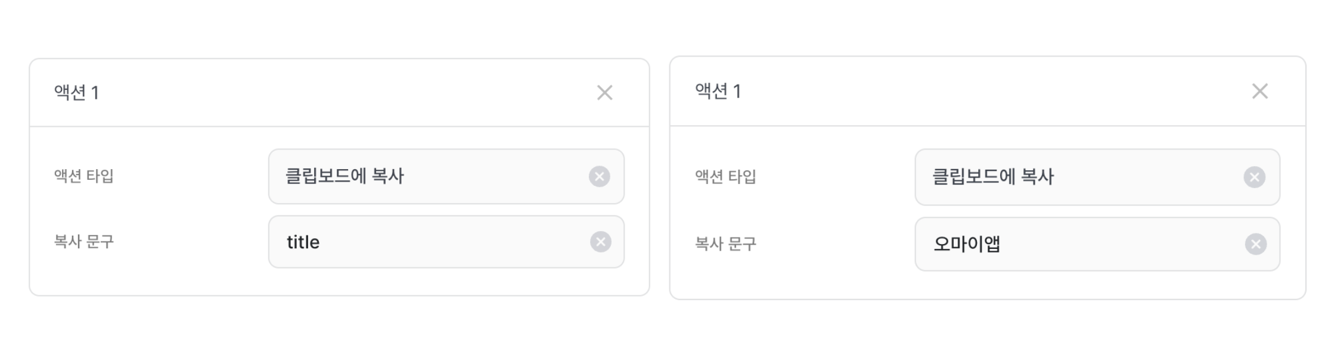The width and height of the screenshot is (1328, 362).
Task: Close the action card containing the title text
Action: click(604, 93)
